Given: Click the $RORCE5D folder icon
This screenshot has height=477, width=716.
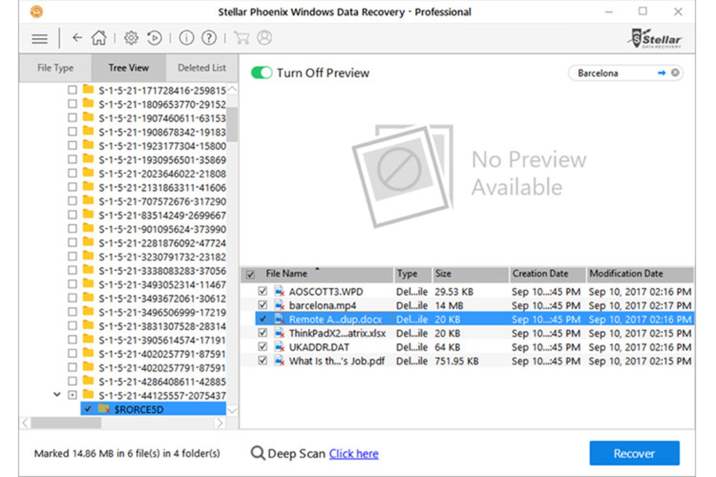Looking at the screenshot, I should [104, 409].
